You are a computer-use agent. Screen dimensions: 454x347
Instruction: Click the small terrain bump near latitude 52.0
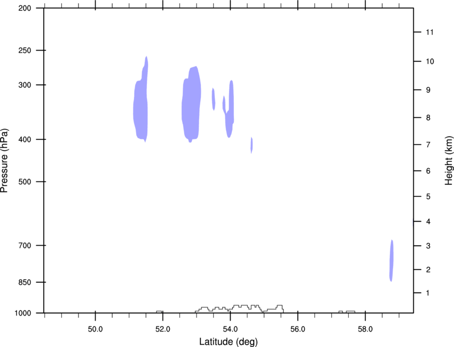(159, 312)
